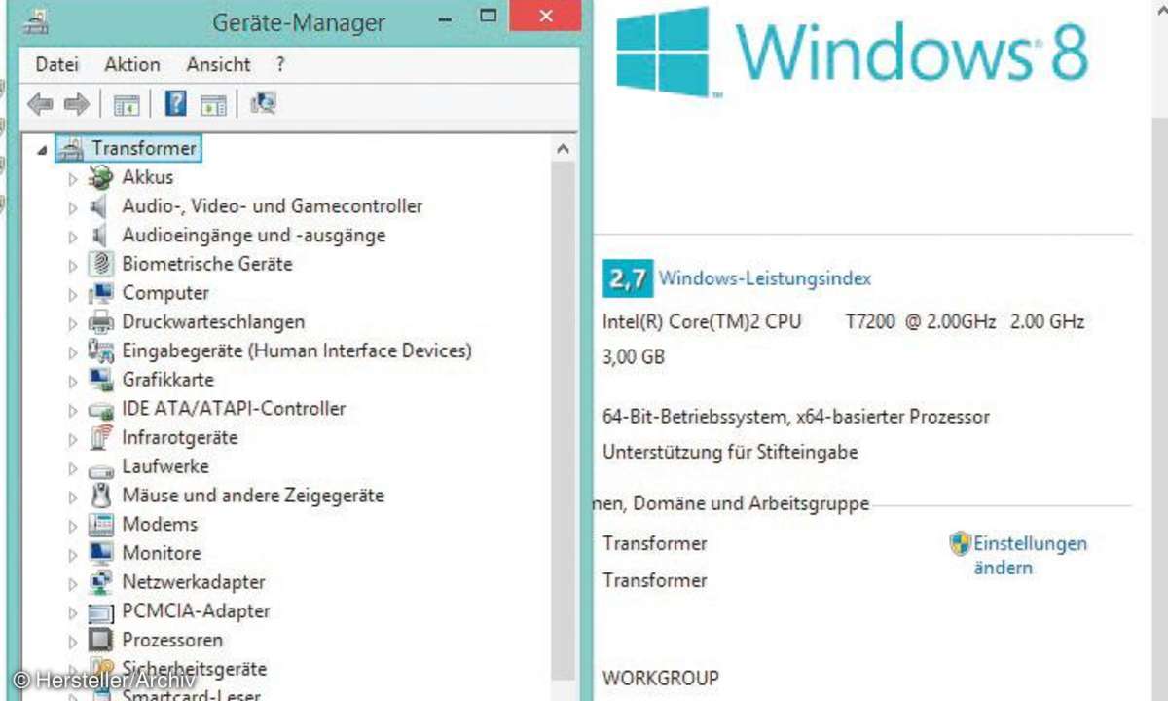Viewport: 1168px width, 701px height.
Task: Click the Unterstützung für Stifteingabe text
Action: pos(730,453)
